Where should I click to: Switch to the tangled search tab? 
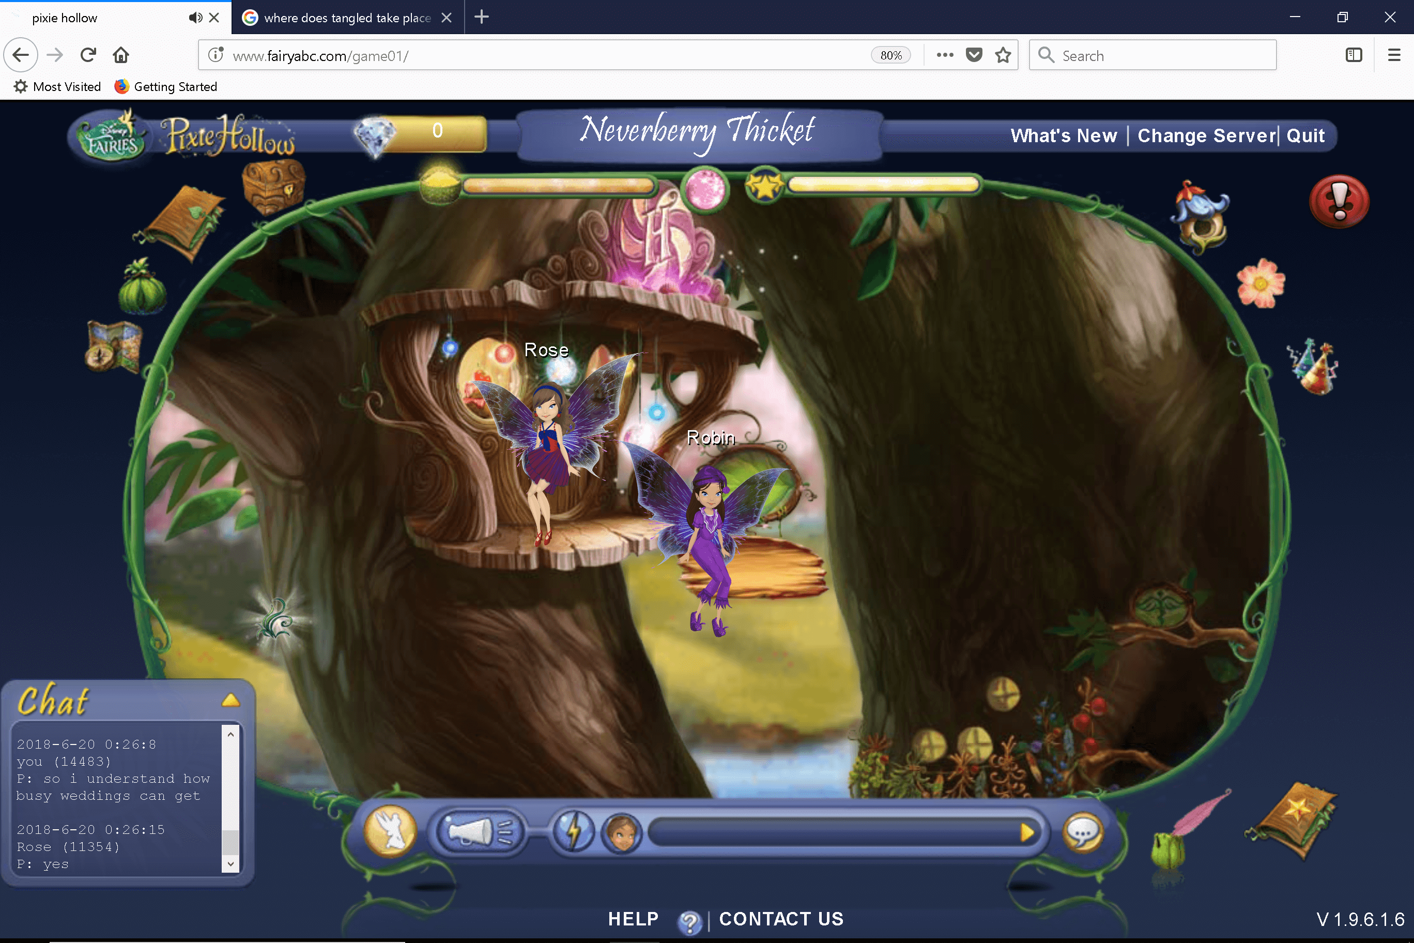(347, 18)
